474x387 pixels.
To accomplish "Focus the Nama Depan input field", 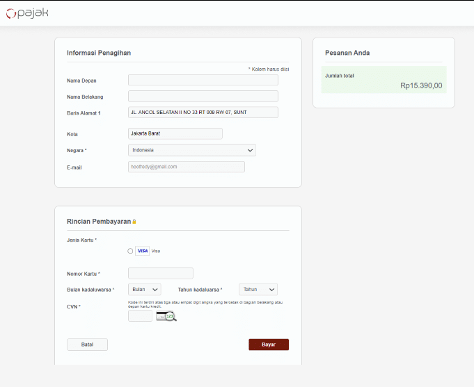I will tap(203, 81).
